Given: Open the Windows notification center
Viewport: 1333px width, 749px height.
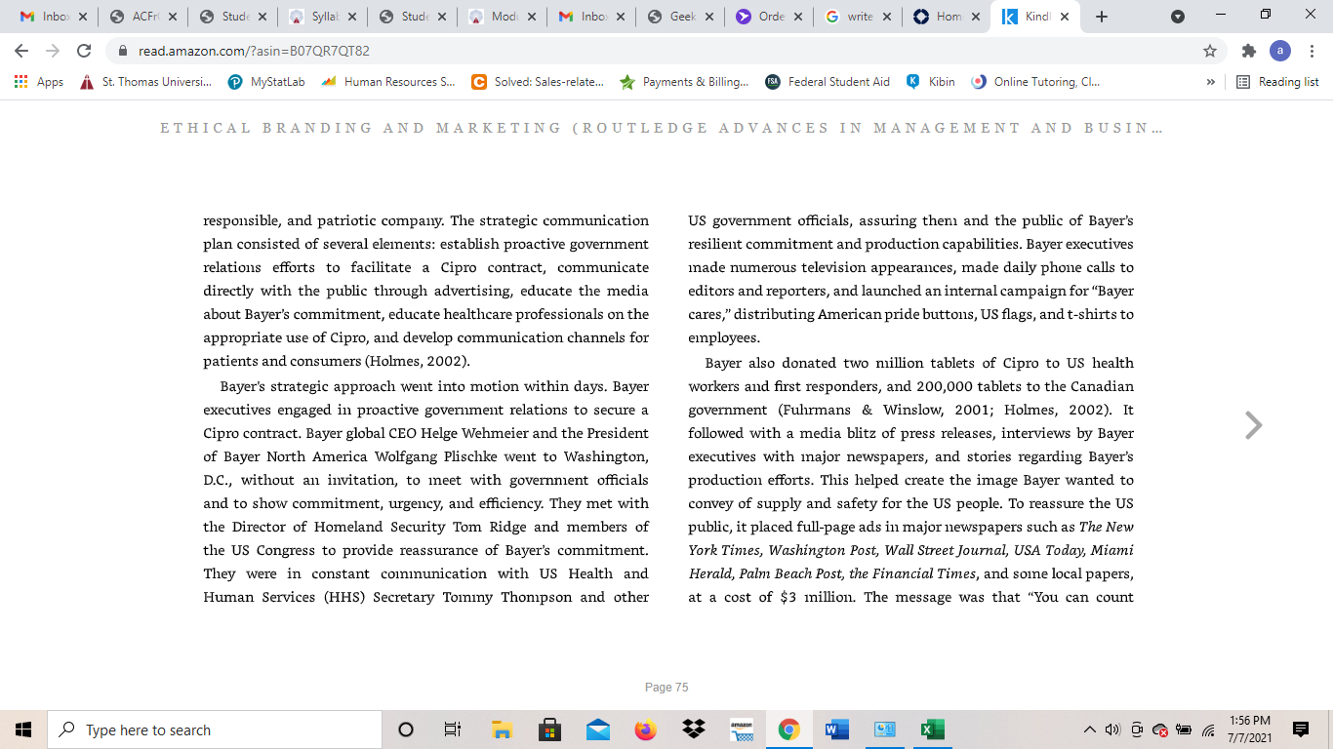Looking at the screenshot, I should coord(1301,729).
